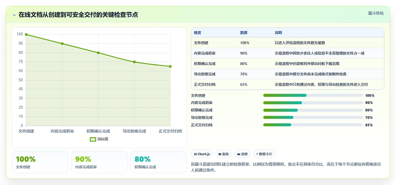Click the Chart.js tag chip
The width and height of the screenshot is (396, 185).
pos(202,154)
